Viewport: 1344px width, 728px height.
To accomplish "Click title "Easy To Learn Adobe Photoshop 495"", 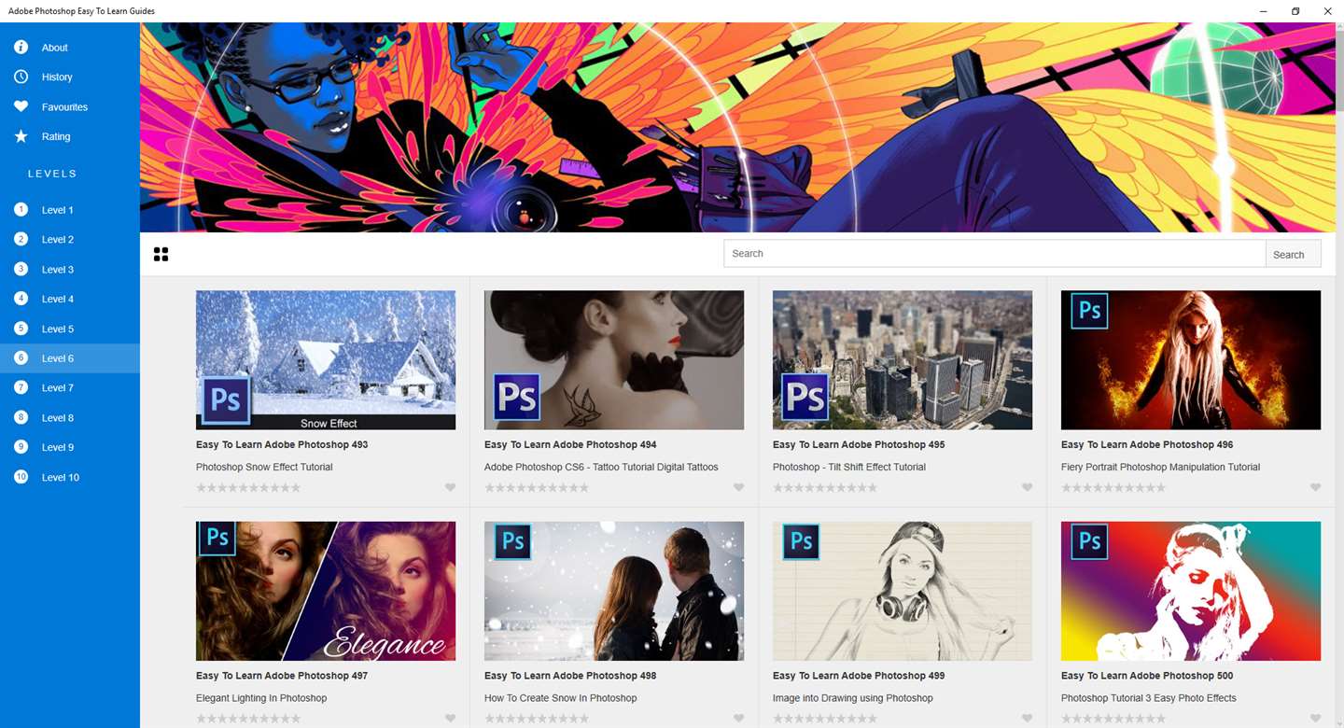I will [x=859, y=444].
